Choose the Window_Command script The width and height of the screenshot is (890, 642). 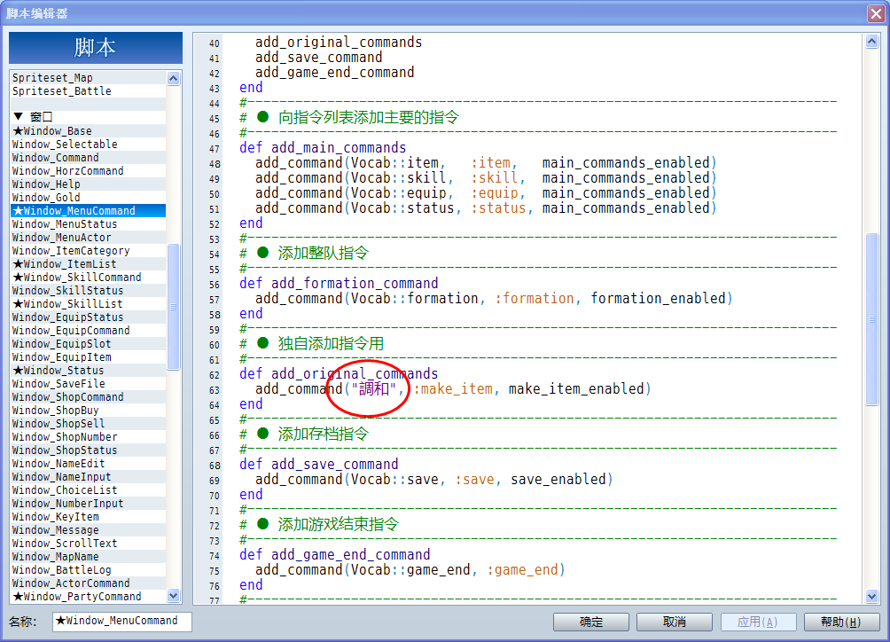(89, 158)
